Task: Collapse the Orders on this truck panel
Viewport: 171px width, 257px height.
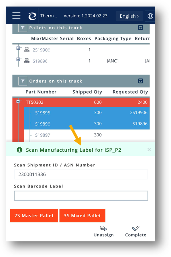Action: (x=140, y=81)
